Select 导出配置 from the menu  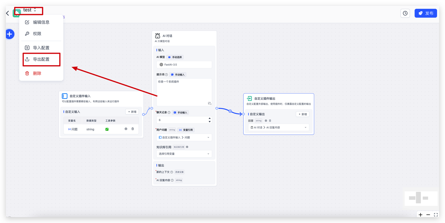41,59
